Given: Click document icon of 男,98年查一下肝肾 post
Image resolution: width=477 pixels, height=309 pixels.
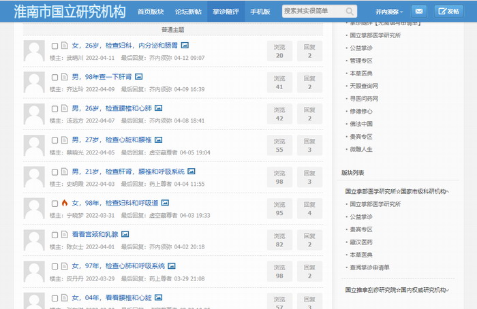Looking at the screenshot, I should pyautogui.click(x=64, y=76).
